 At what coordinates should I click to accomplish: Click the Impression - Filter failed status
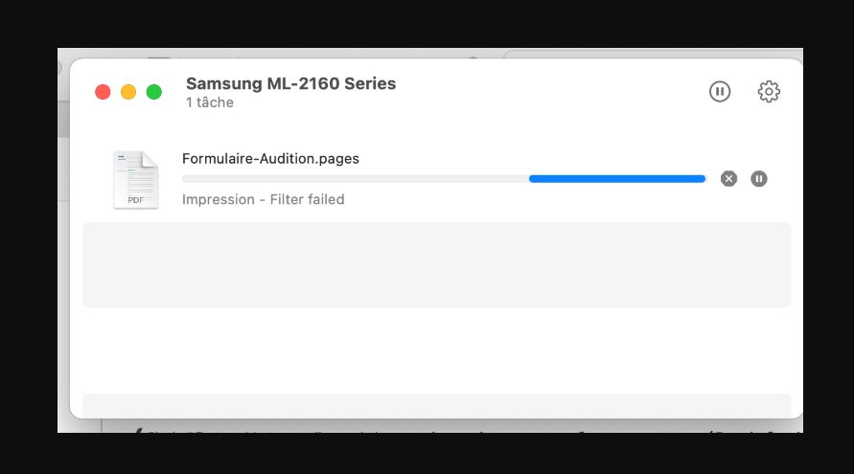point(263,199)
